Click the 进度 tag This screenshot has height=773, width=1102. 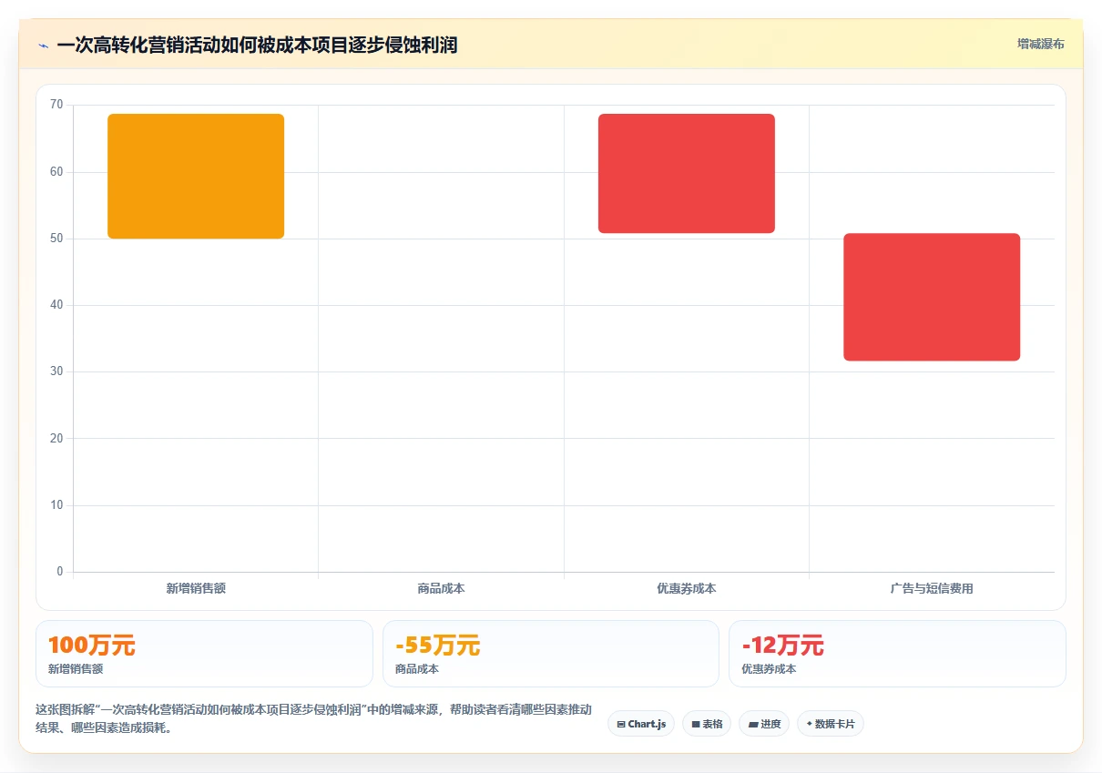coord(764,724)
